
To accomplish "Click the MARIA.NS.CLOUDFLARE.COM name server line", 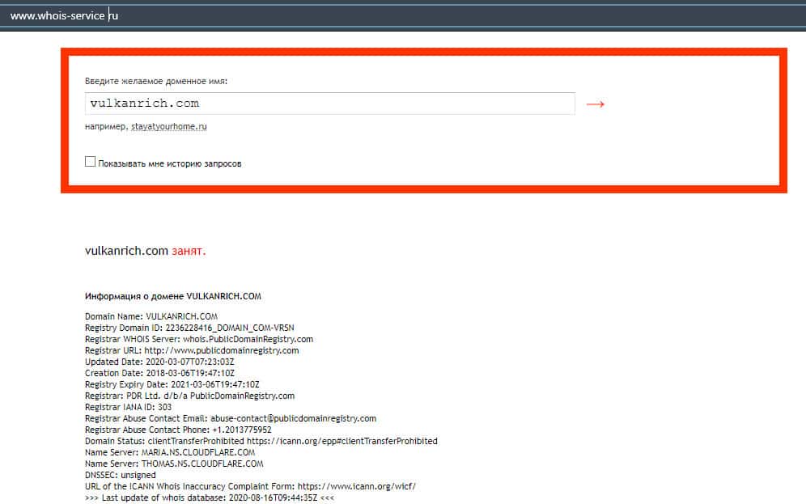I will pos(170,452).
